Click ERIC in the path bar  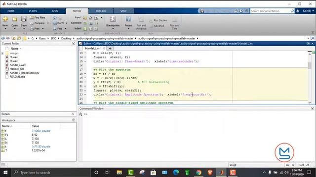coord(53,38)
